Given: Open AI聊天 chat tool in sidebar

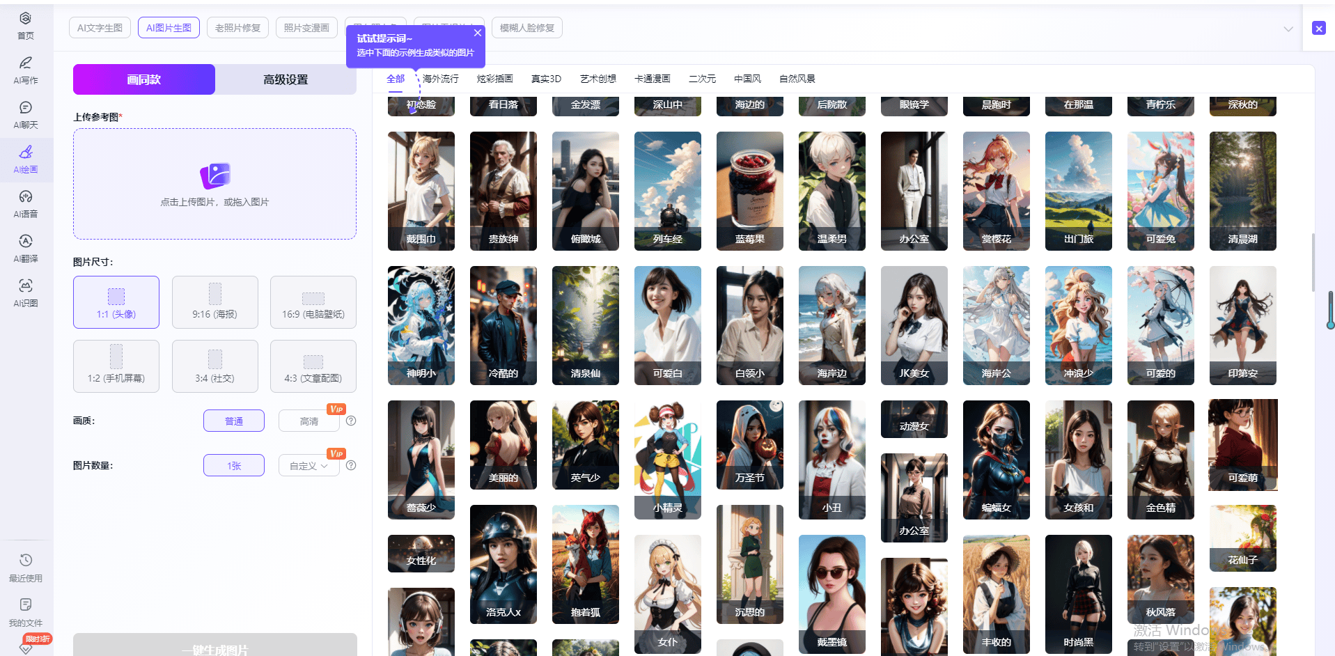Looking at the screenshot, I should point(26,114).
